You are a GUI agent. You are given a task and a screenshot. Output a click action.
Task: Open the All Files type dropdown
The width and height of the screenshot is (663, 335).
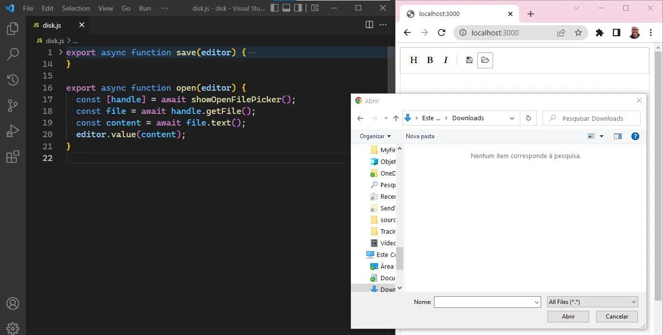coord(592,302)
